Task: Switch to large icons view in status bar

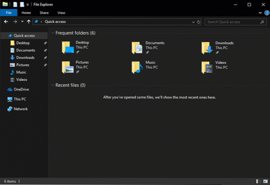Action: click(265, 181)
